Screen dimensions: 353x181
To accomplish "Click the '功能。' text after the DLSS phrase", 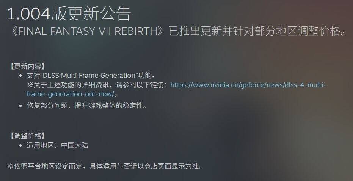I will (x=147, y=75).
